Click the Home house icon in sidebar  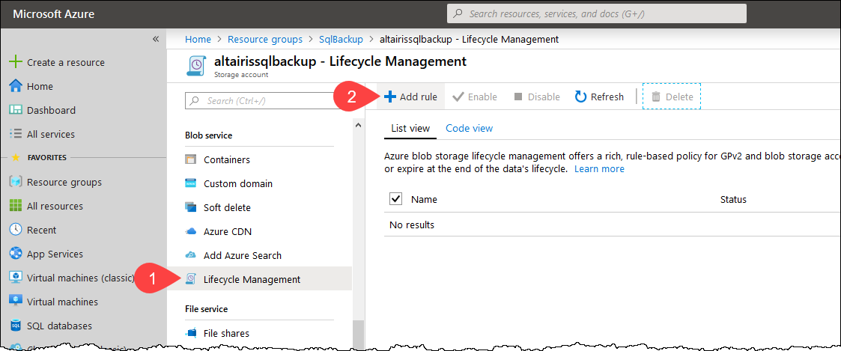[16, 86]
